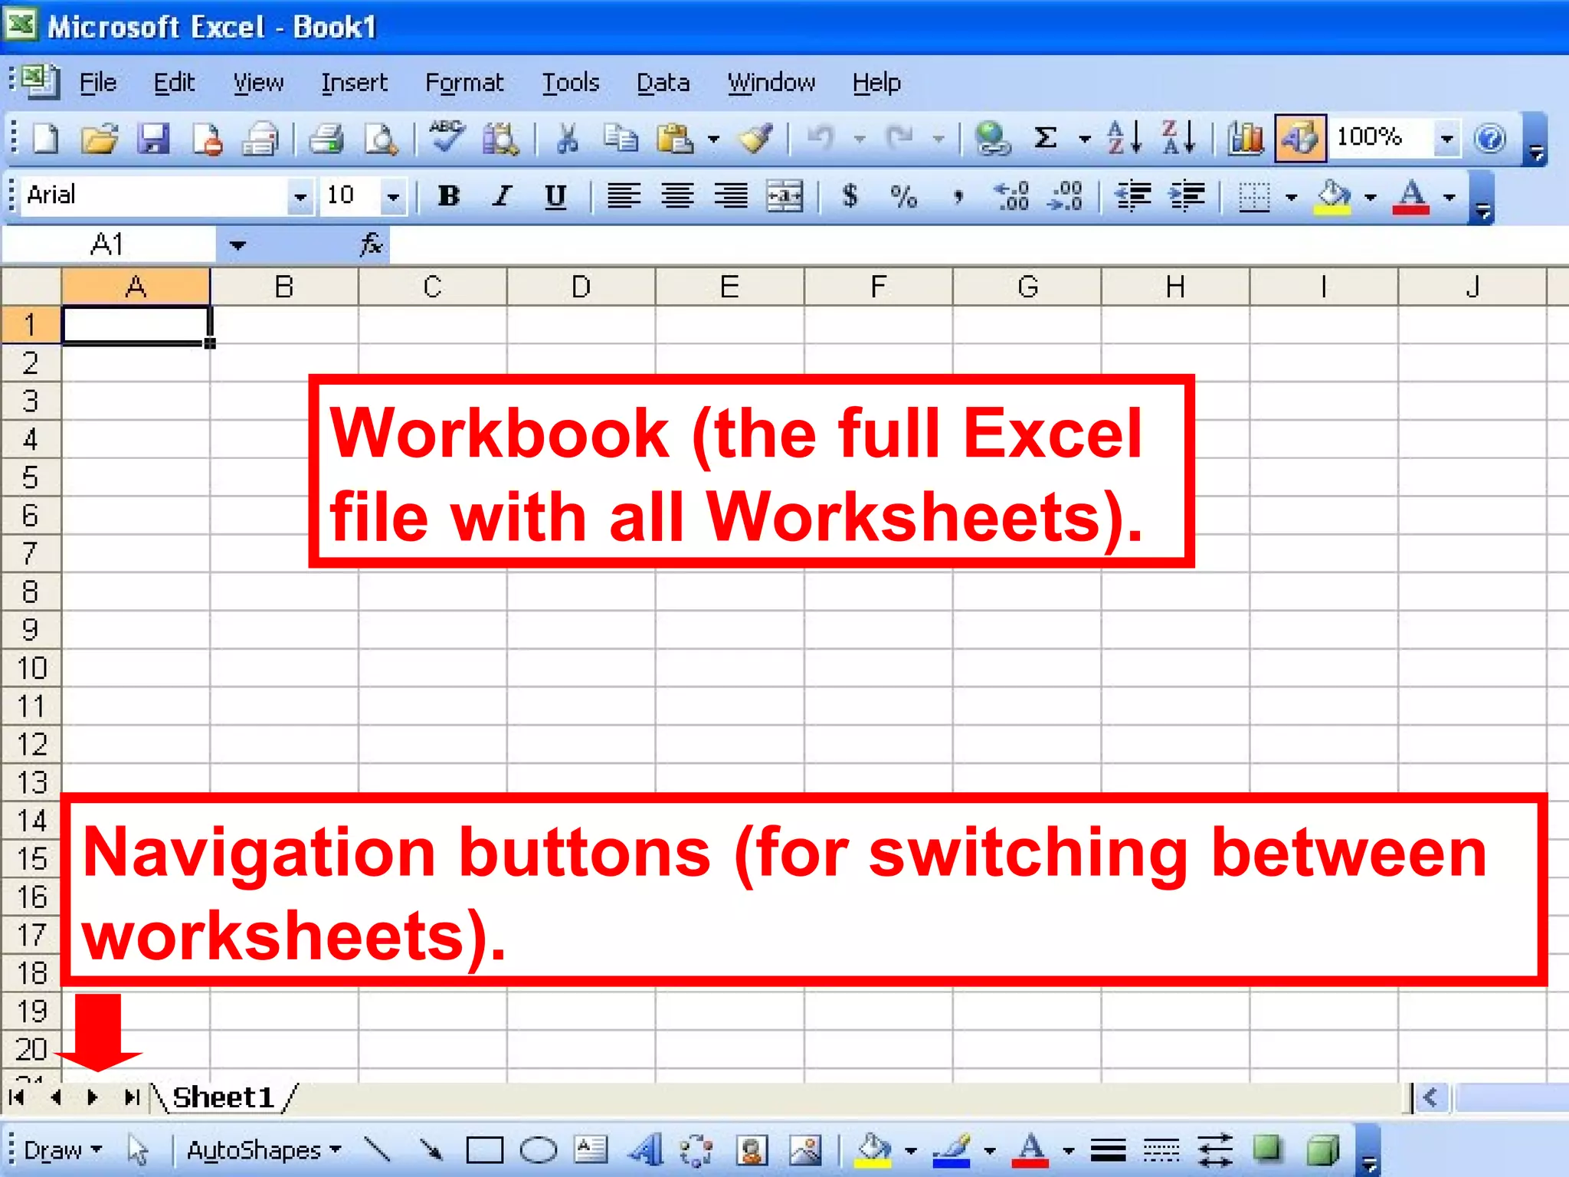The width and height of the screenshot is (1569, 1177).
Task: Click the blue Help question mark icon
Action: tap(1490, 139)
